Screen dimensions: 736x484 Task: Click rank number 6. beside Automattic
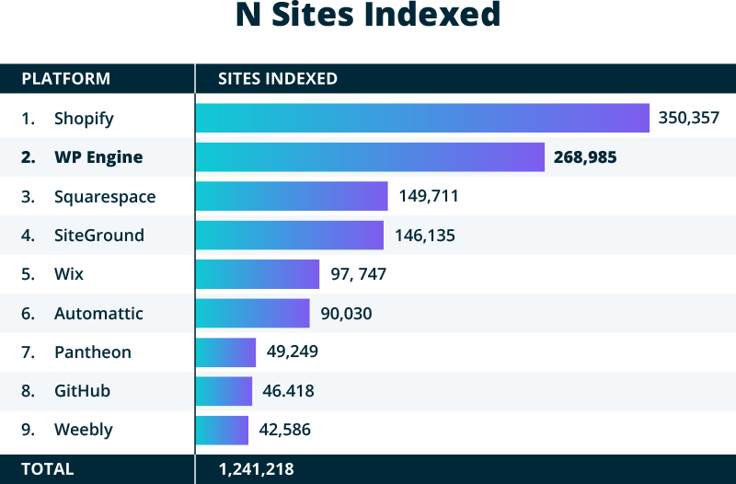[29, 313]
